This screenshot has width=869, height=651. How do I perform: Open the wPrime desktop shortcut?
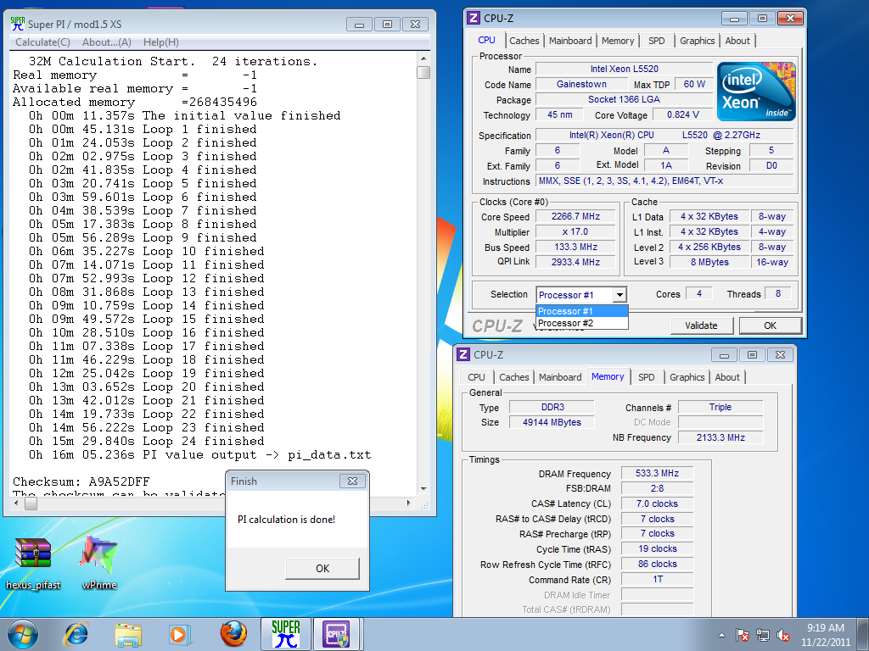coord(98,562)
